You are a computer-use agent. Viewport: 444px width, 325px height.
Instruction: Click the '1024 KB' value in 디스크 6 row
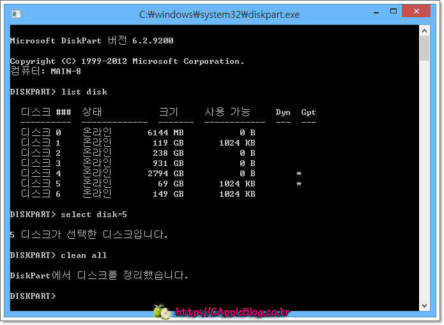point(237,193)
